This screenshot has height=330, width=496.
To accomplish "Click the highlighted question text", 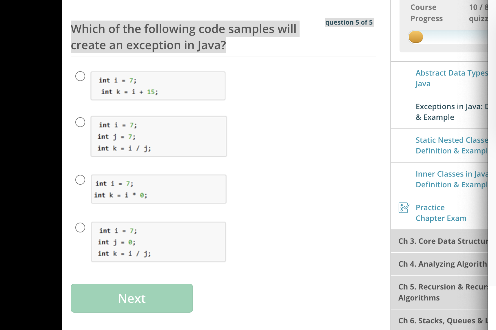I will point(184,37).
